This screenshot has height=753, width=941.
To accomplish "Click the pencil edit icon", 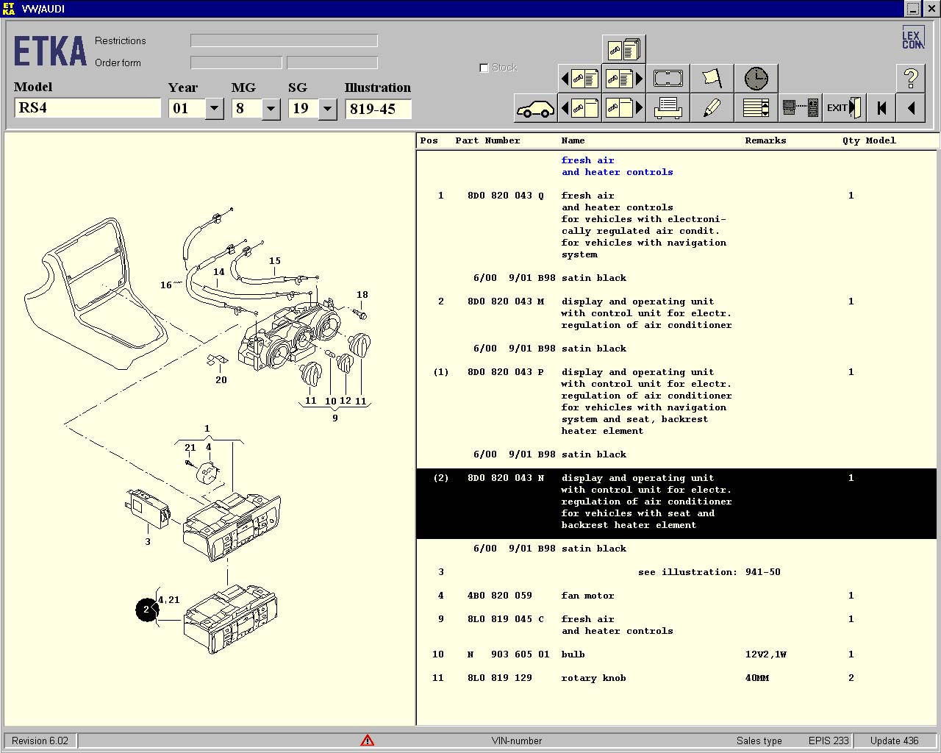I will pos(712,108).
